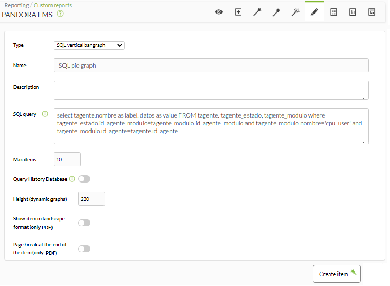Click the Max items field
This screenshot has width=390, height=286.
click(x=67, y=160)
